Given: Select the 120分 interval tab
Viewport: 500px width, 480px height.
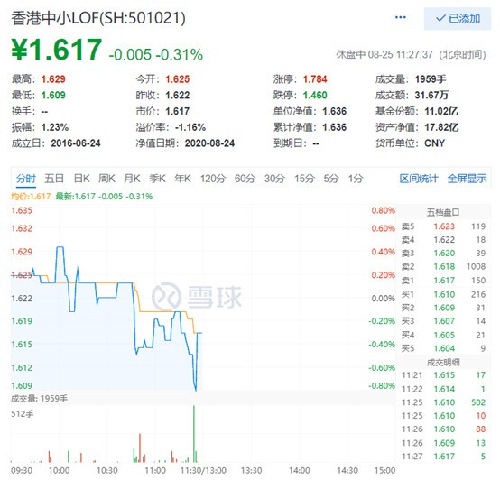Looking at the screenshot, I should [213, 179].
